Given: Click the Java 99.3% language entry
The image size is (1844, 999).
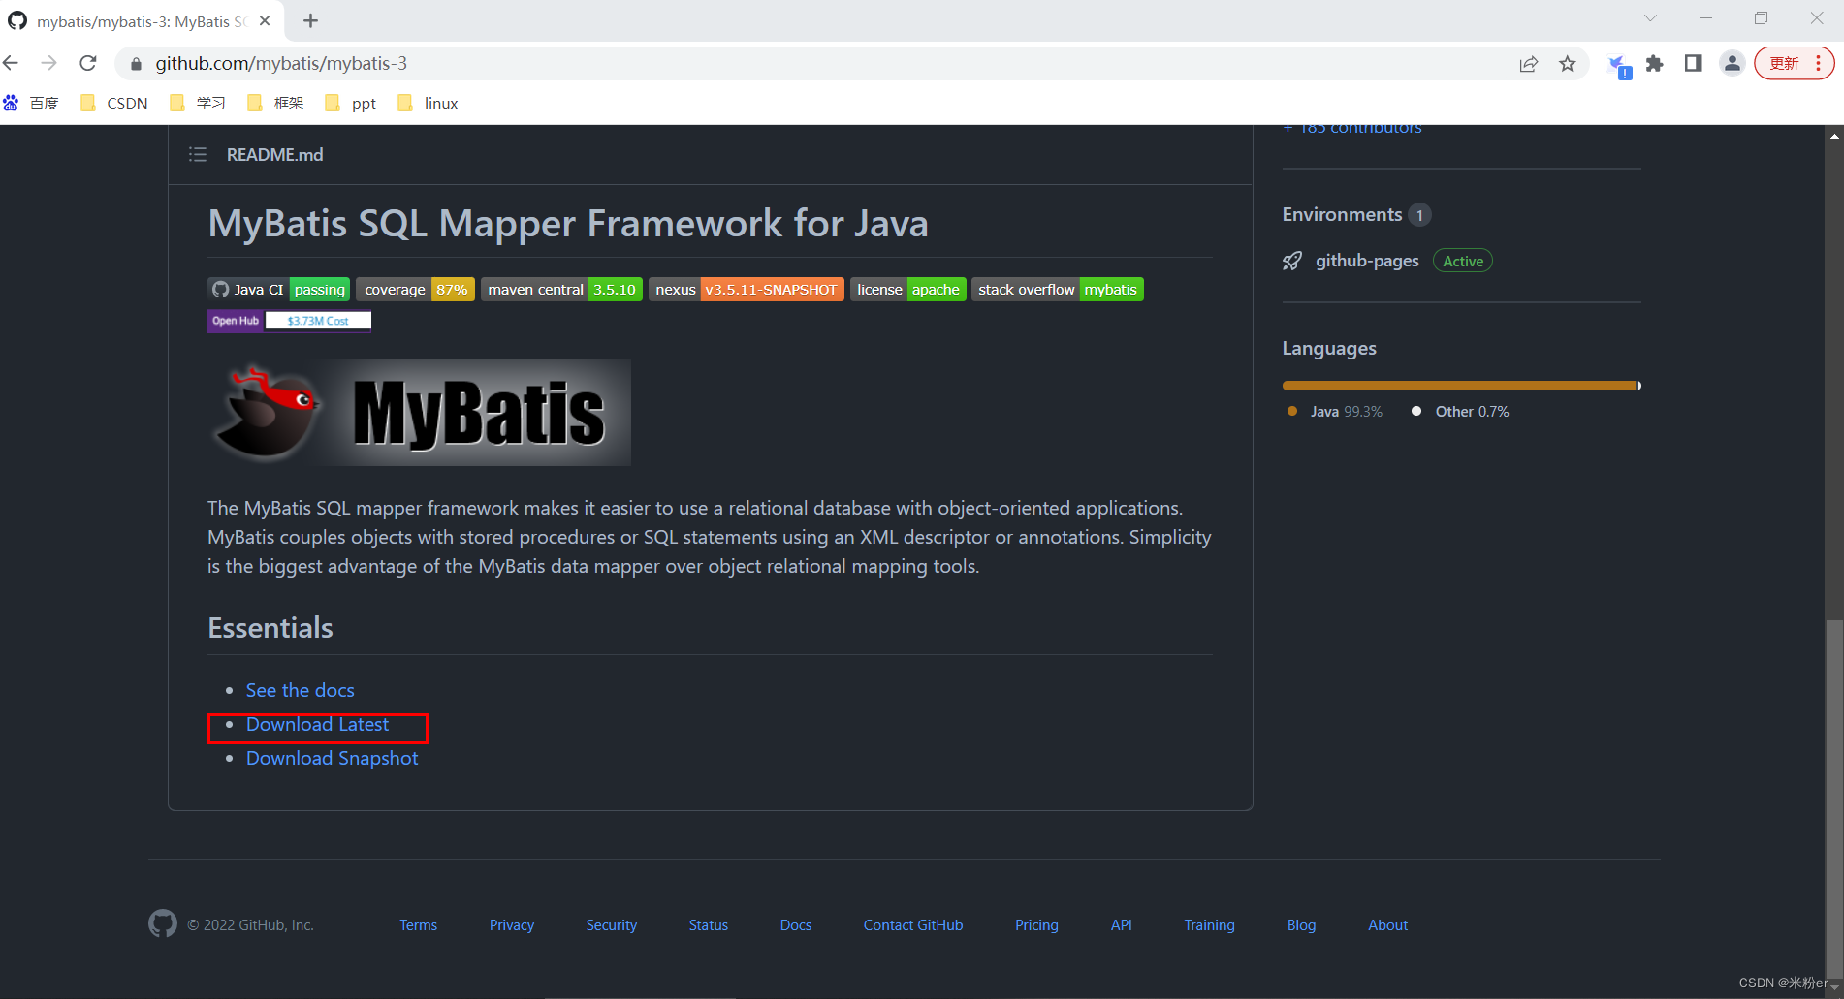Looking at the screenshot, I should coord(1335,411).
